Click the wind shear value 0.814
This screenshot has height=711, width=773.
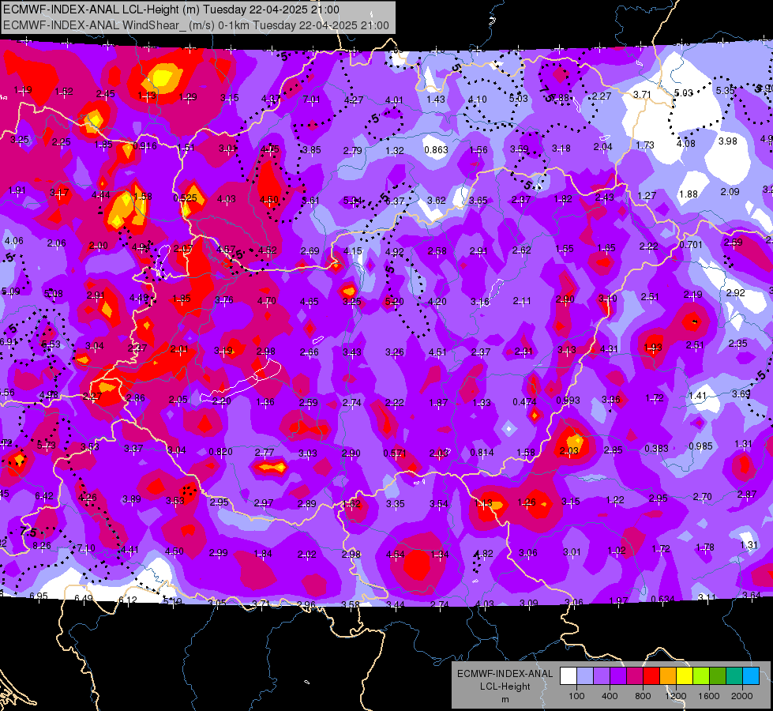click(482, 453)
